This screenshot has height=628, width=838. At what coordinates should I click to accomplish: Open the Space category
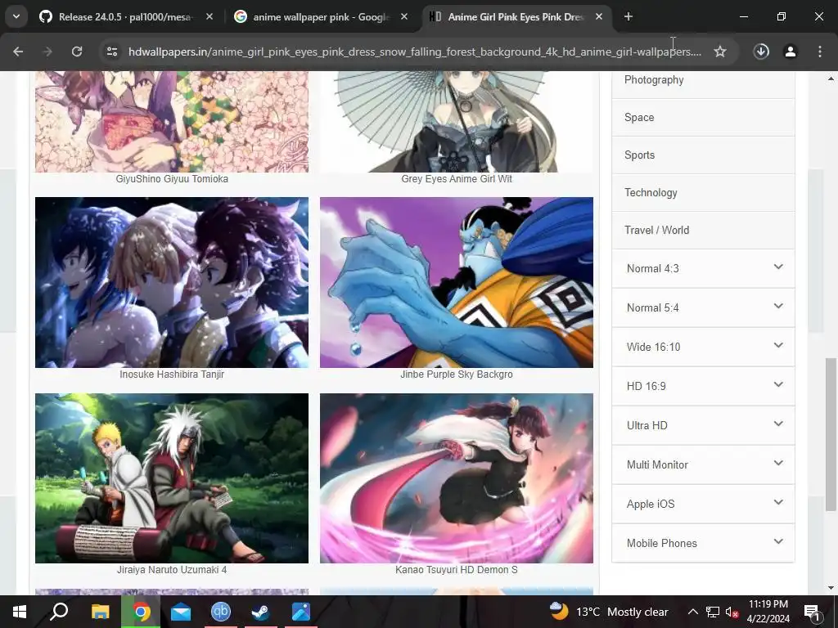[703, 118]
